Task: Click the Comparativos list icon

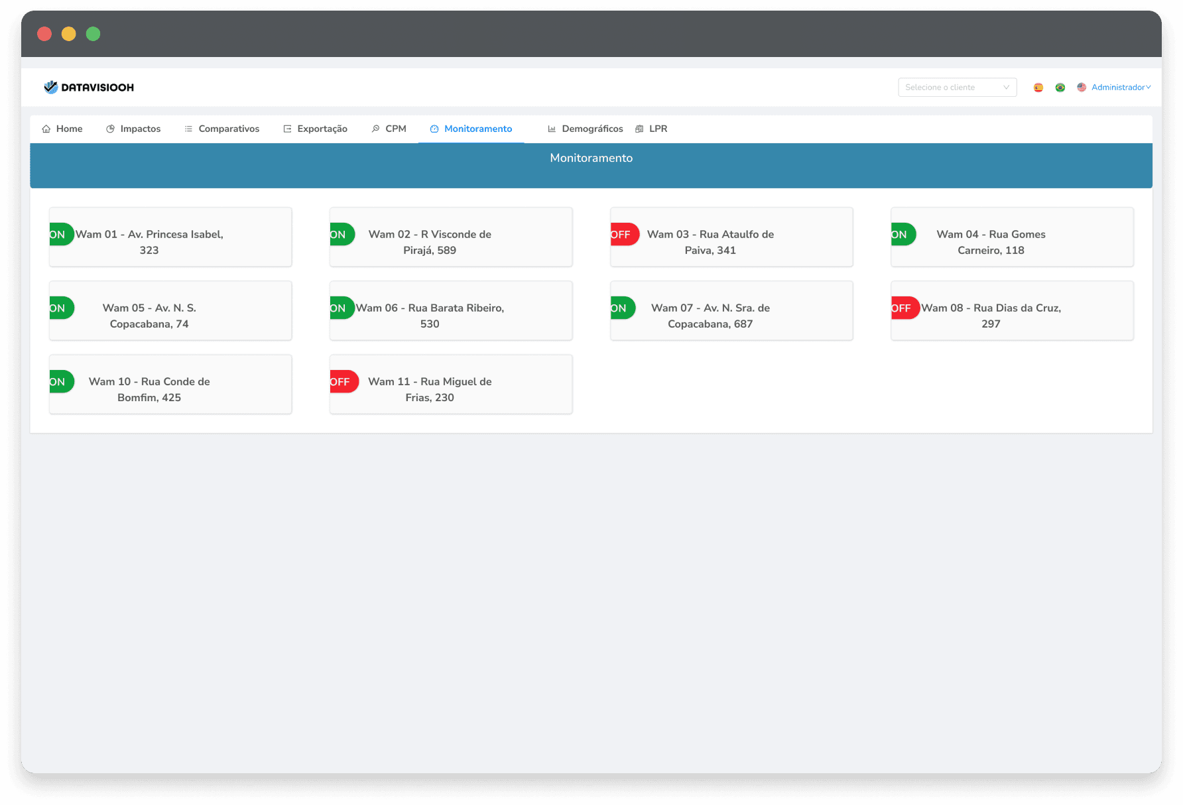Action: (x=188, y=129)
